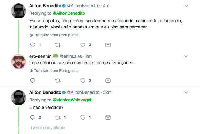200x134 pixels.
Task: Reply to the Esquerdopatas tweet
Action: 33,45
